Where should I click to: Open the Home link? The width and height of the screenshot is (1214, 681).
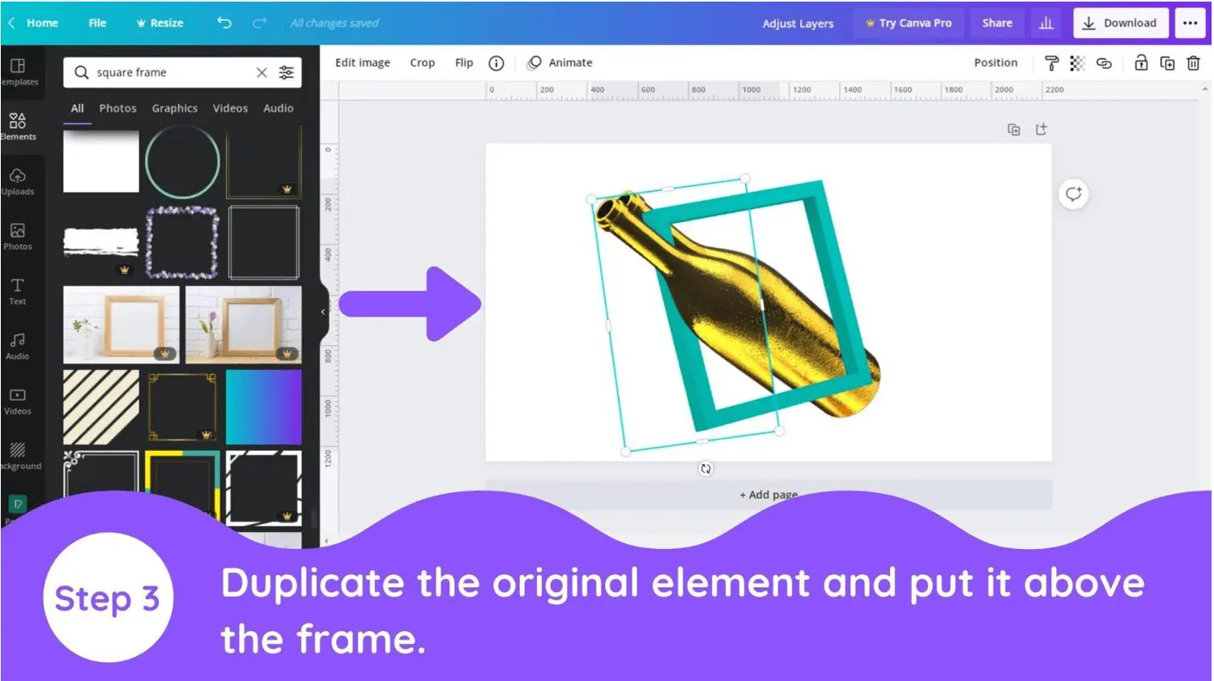[42, 23]
